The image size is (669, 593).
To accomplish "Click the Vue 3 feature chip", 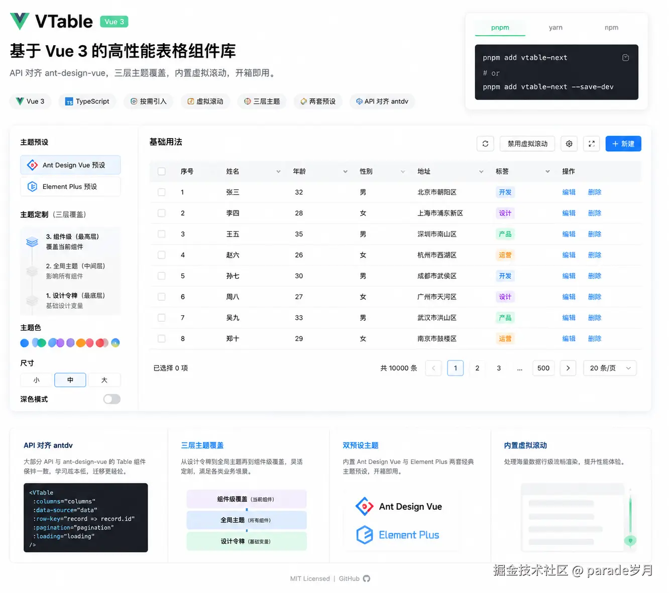I will (x=30, y=101).
